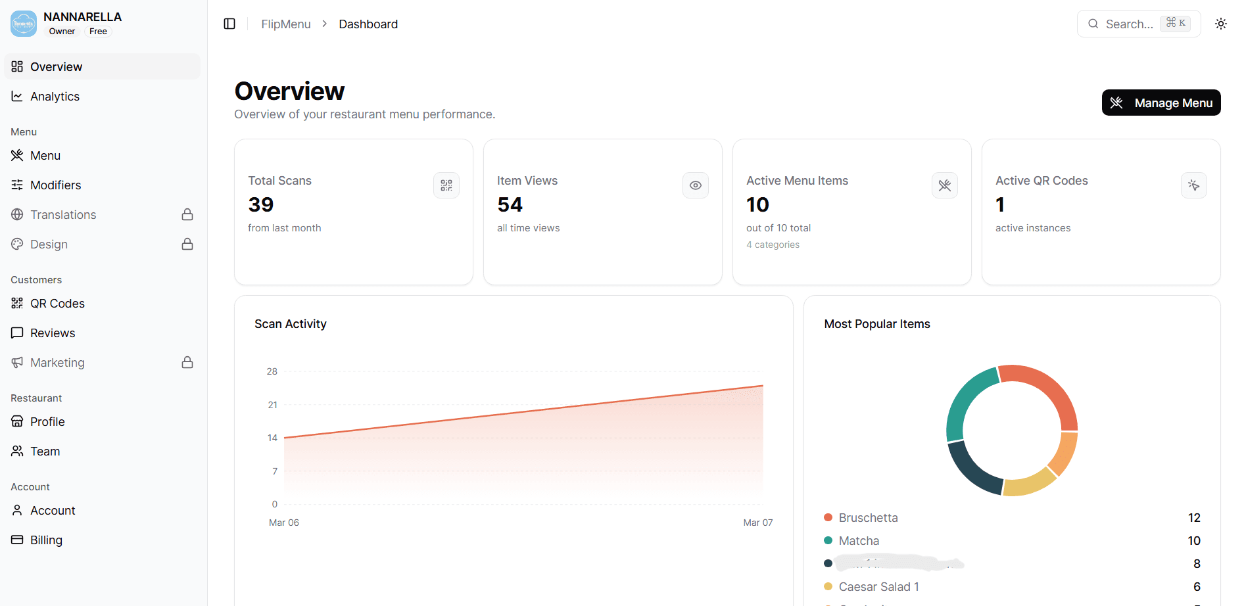Click the eye icon on Item Views card
This screenshot has height=606, width=1244.
[x=695, y=185]
